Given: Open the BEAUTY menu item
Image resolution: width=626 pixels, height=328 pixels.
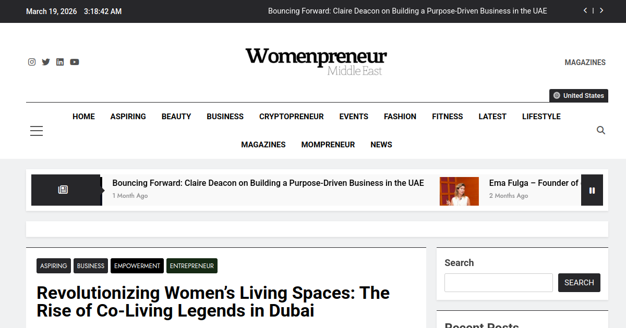Looking at the screenshot, I should click(x=176, y=117).
